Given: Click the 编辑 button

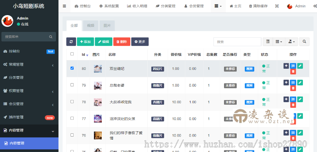Looking at the screenshot, I should 104,42.
